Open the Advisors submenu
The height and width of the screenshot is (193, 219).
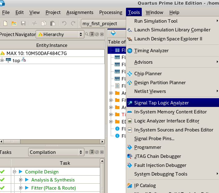173,62
